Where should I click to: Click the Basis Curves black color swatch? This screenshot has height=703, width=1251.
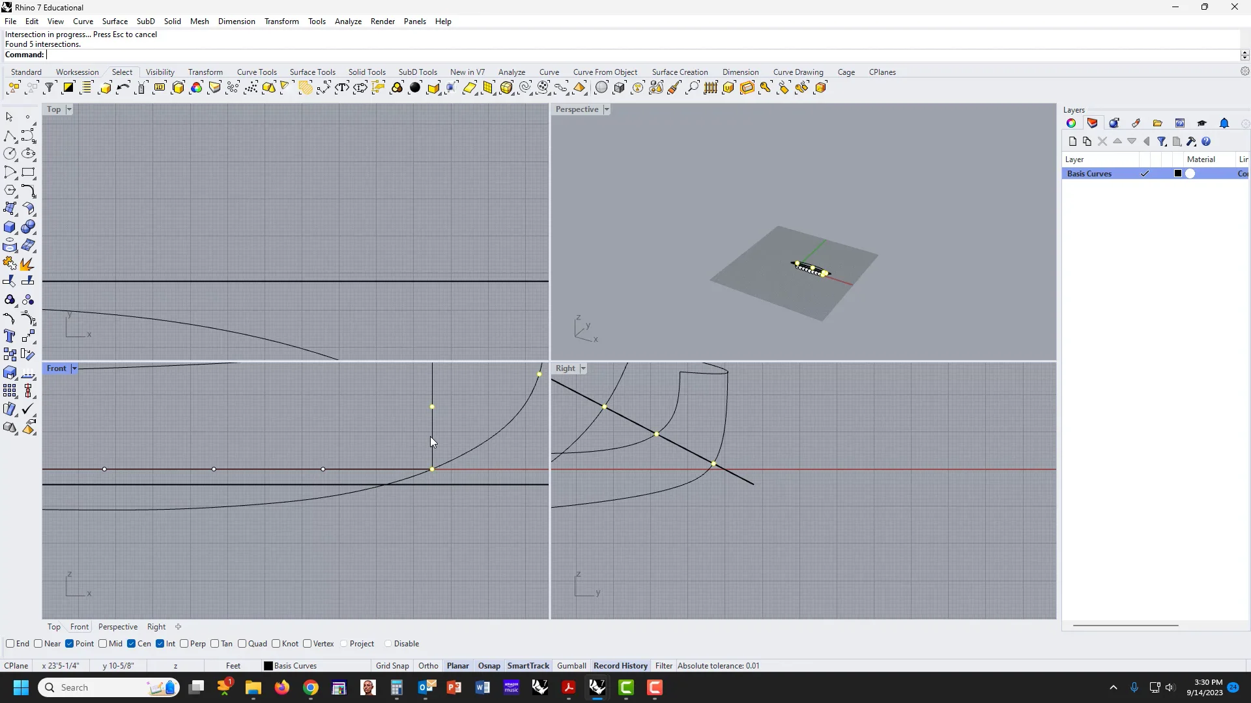click(x=1177, y=174)
